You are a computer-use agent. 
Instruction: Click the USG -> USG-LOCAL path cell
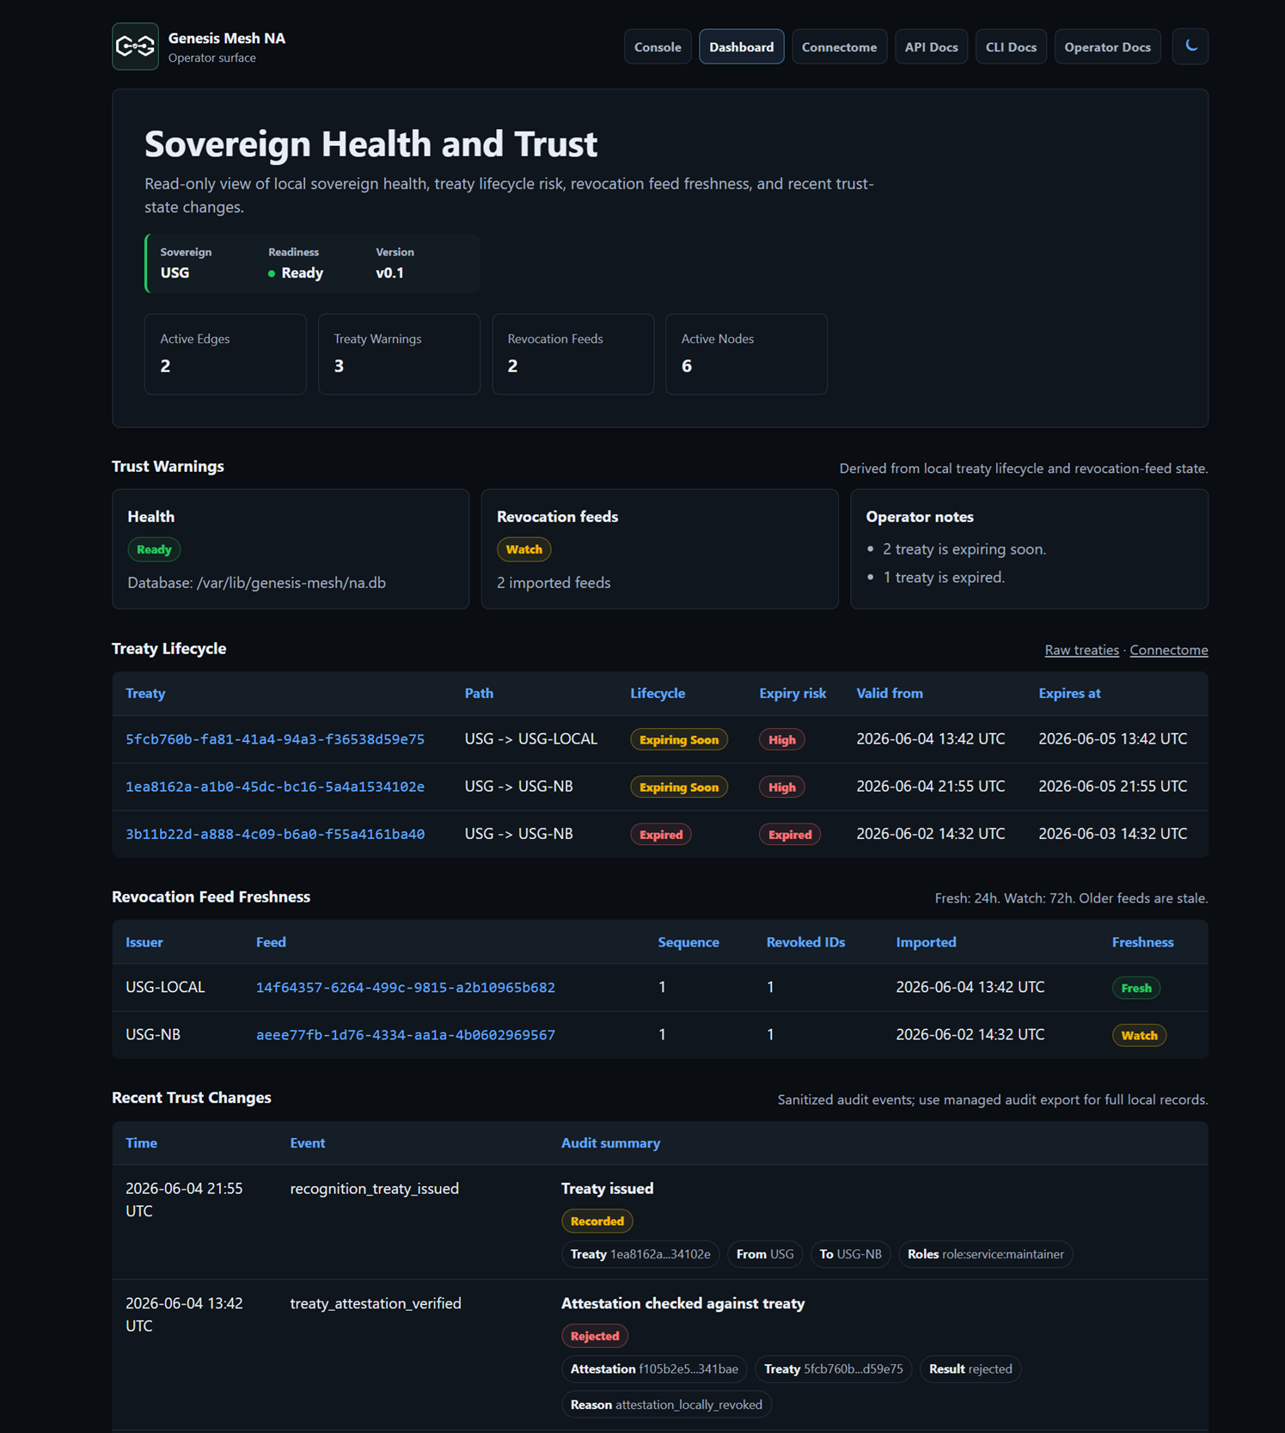coord(530,739)
